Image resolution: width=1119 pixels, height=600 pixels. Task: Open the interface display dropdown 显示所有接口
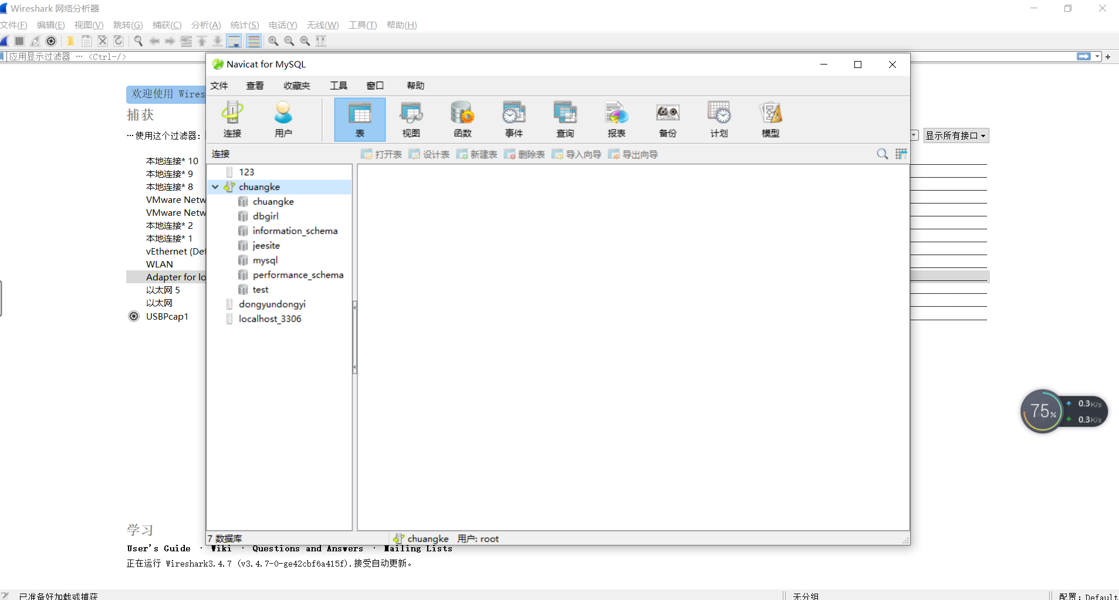[x=956, y=135]
